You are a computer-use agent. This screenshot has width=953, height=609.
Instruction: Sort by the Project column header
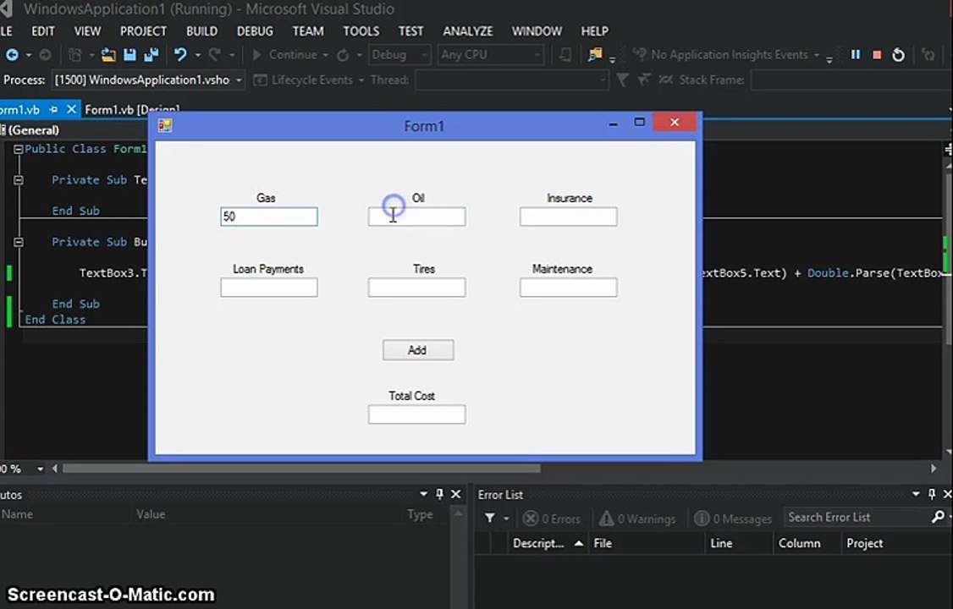point(895,543)
